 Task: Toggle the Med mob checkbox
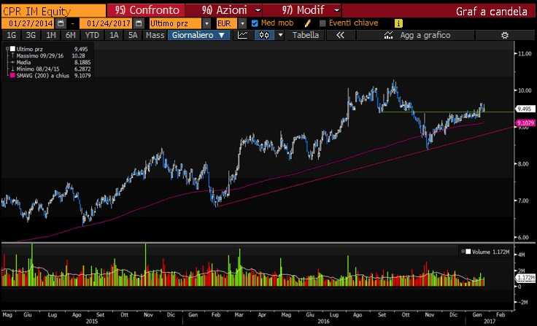(x=255, y=23)
